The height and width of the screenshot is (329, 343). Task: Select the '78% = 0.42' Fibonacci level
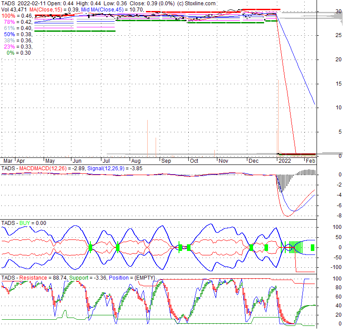pyautogui.click(x=18, y=22)
